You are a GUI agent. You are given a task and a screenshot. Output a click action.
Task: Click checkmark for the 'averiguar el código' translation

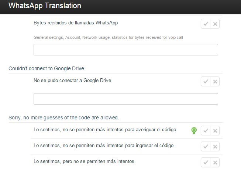point(206,130)
